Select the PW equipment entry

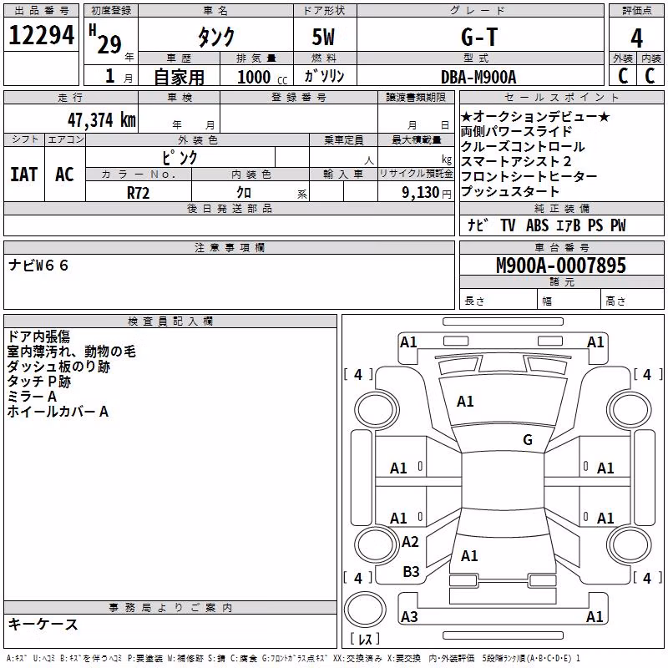coord(618,225)
